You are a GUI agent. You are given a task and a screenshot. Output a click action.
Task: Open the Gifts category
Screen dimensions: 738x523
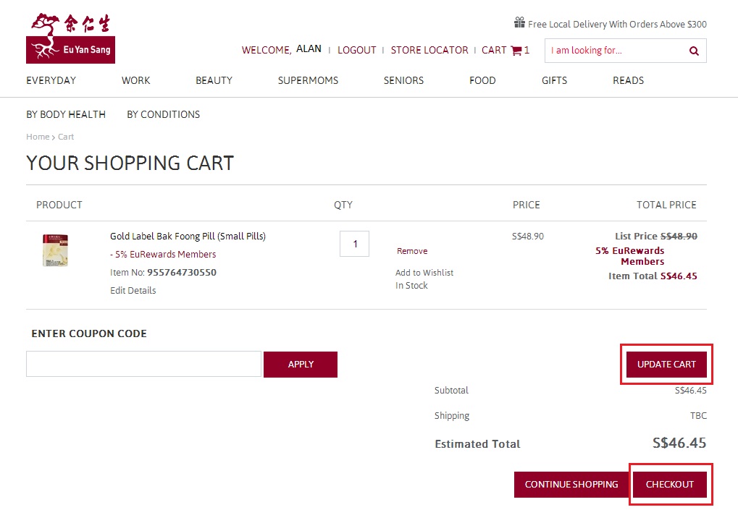[554, 80]
